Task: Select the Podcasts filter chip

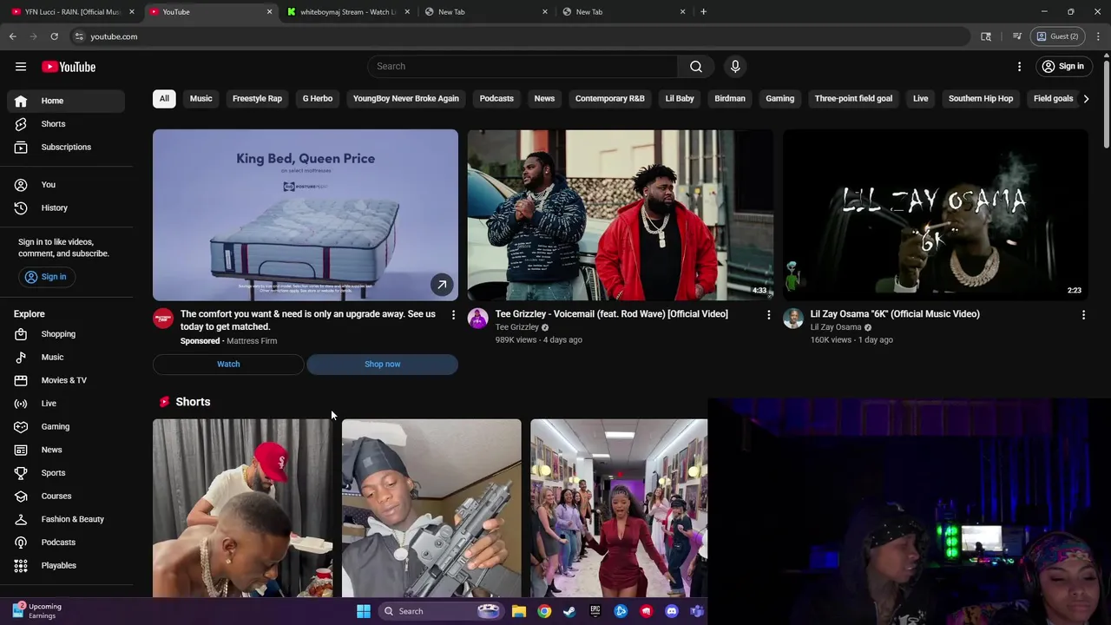Action: [x=496, y=99]
